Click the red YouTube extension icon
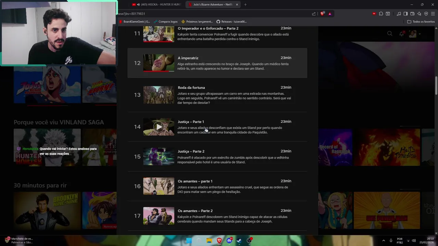This screenshot has width=438, height=246. 374,14
